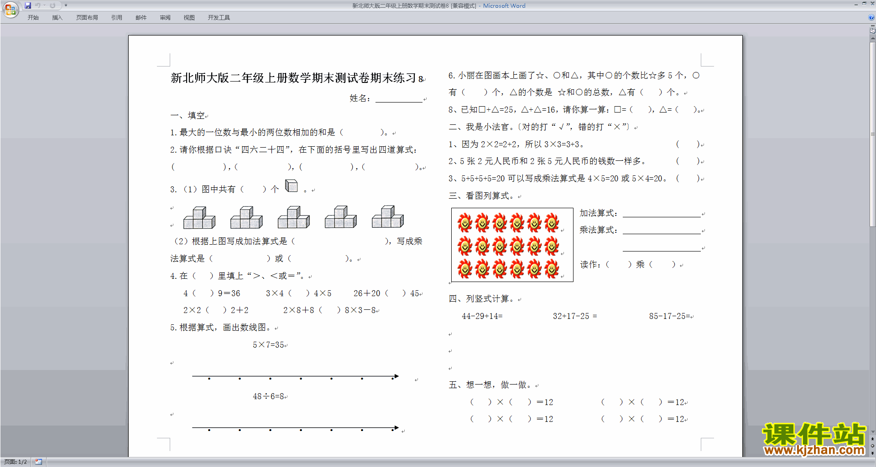Save the document with the floppy icon
This screenshot has width=876, height=467.
tap(28, 5)
